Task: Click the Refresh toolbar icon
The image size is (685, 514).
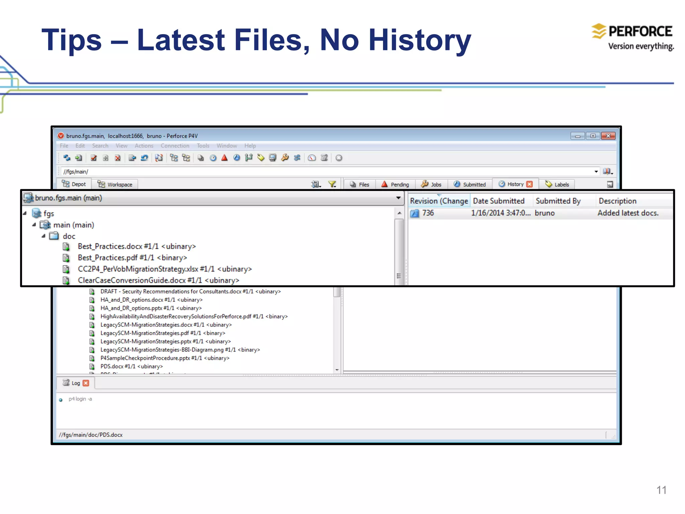Action: pyautogui.click(x=67, y=158)
